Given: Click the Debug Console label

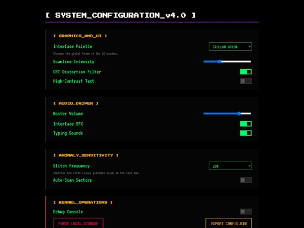Looking at the screenshot, I should (68, 212).
